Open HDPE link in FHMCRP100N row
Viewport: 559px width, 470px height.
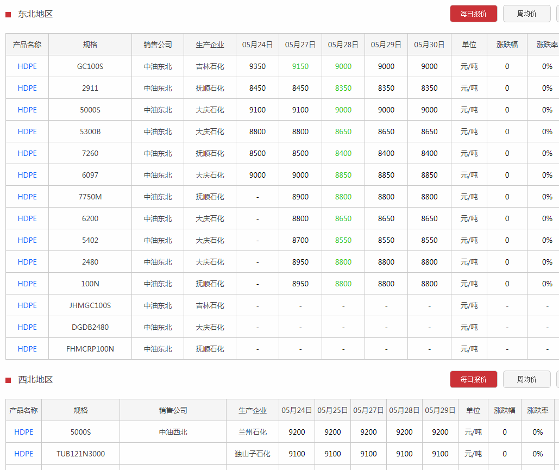point(27,349)
